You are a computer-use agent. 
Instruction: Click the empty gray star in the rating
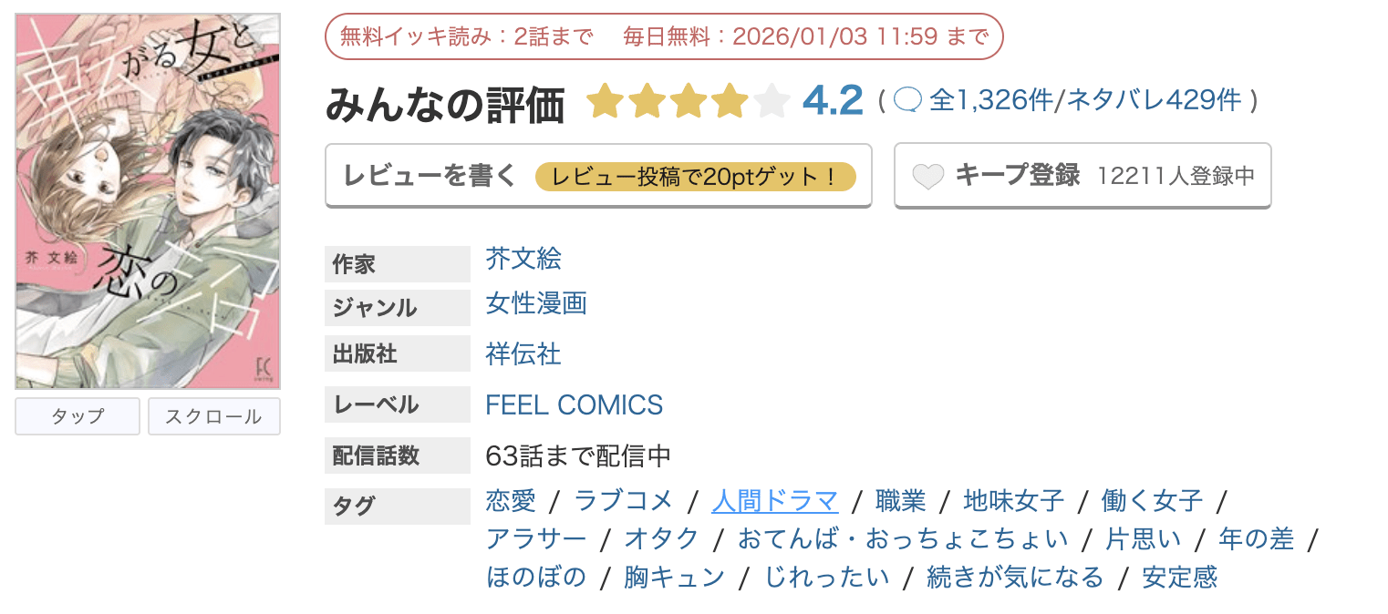[x=772, y=100]
